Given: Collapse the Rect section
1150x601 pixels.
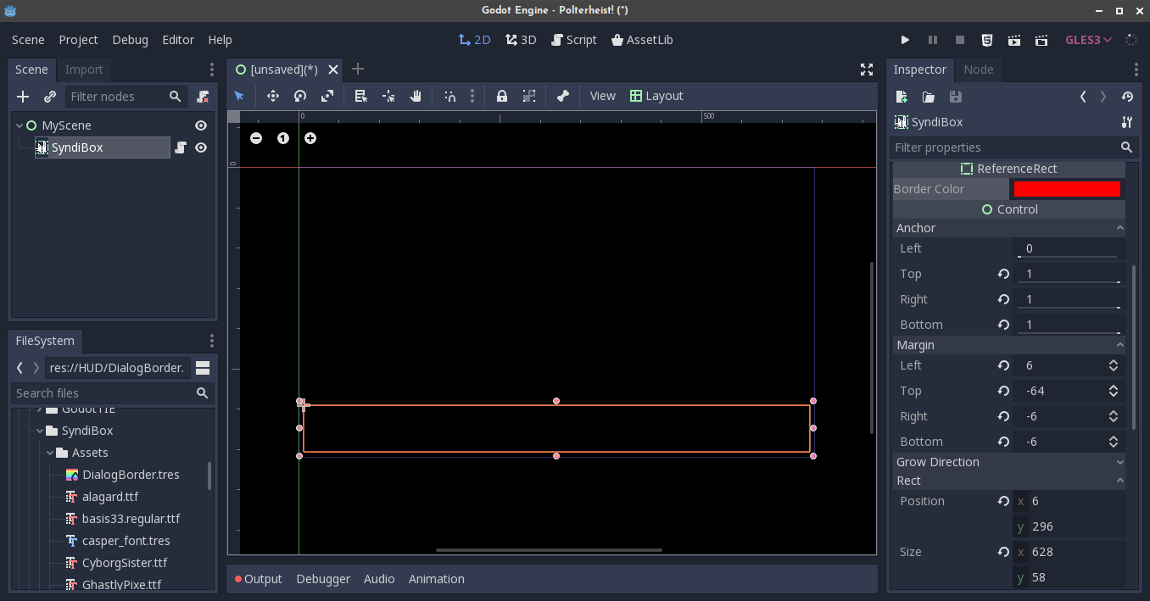Looking at the screenshot, I should point(1009,481).
